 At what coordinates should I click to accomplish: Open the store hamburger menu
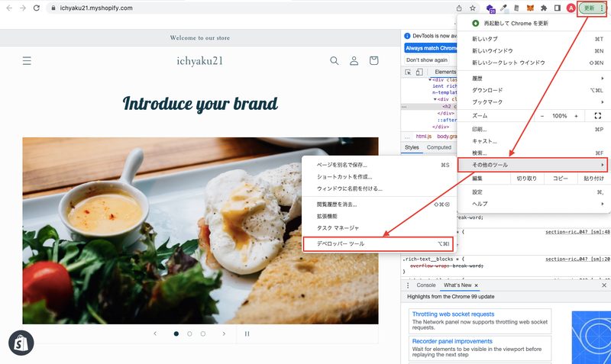[x=27, y=61]
